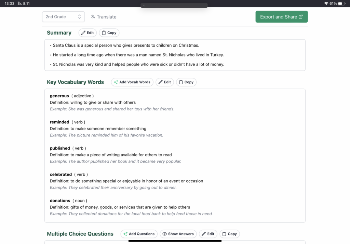This screenshot has width=350, height=244.
Task: Copy the Key Vocabulary Words
Action: (186, 82)
